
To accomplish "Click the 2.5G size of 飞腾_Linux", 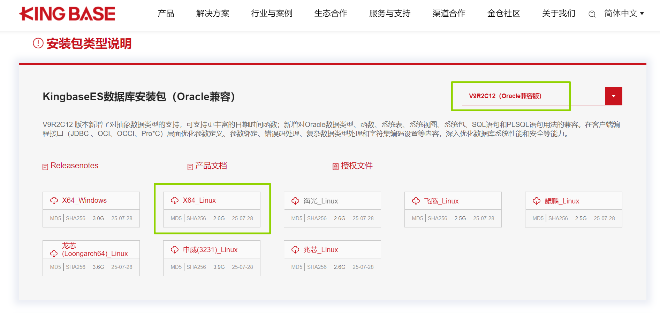I will [460, 218].
